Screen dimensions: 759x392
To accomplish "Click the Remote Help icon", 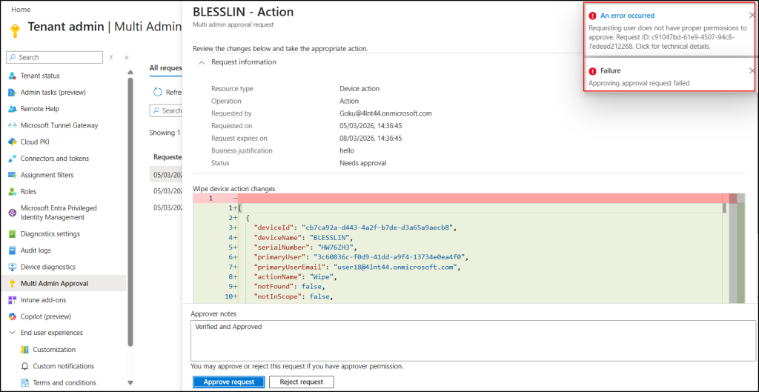I will (13, 109).
